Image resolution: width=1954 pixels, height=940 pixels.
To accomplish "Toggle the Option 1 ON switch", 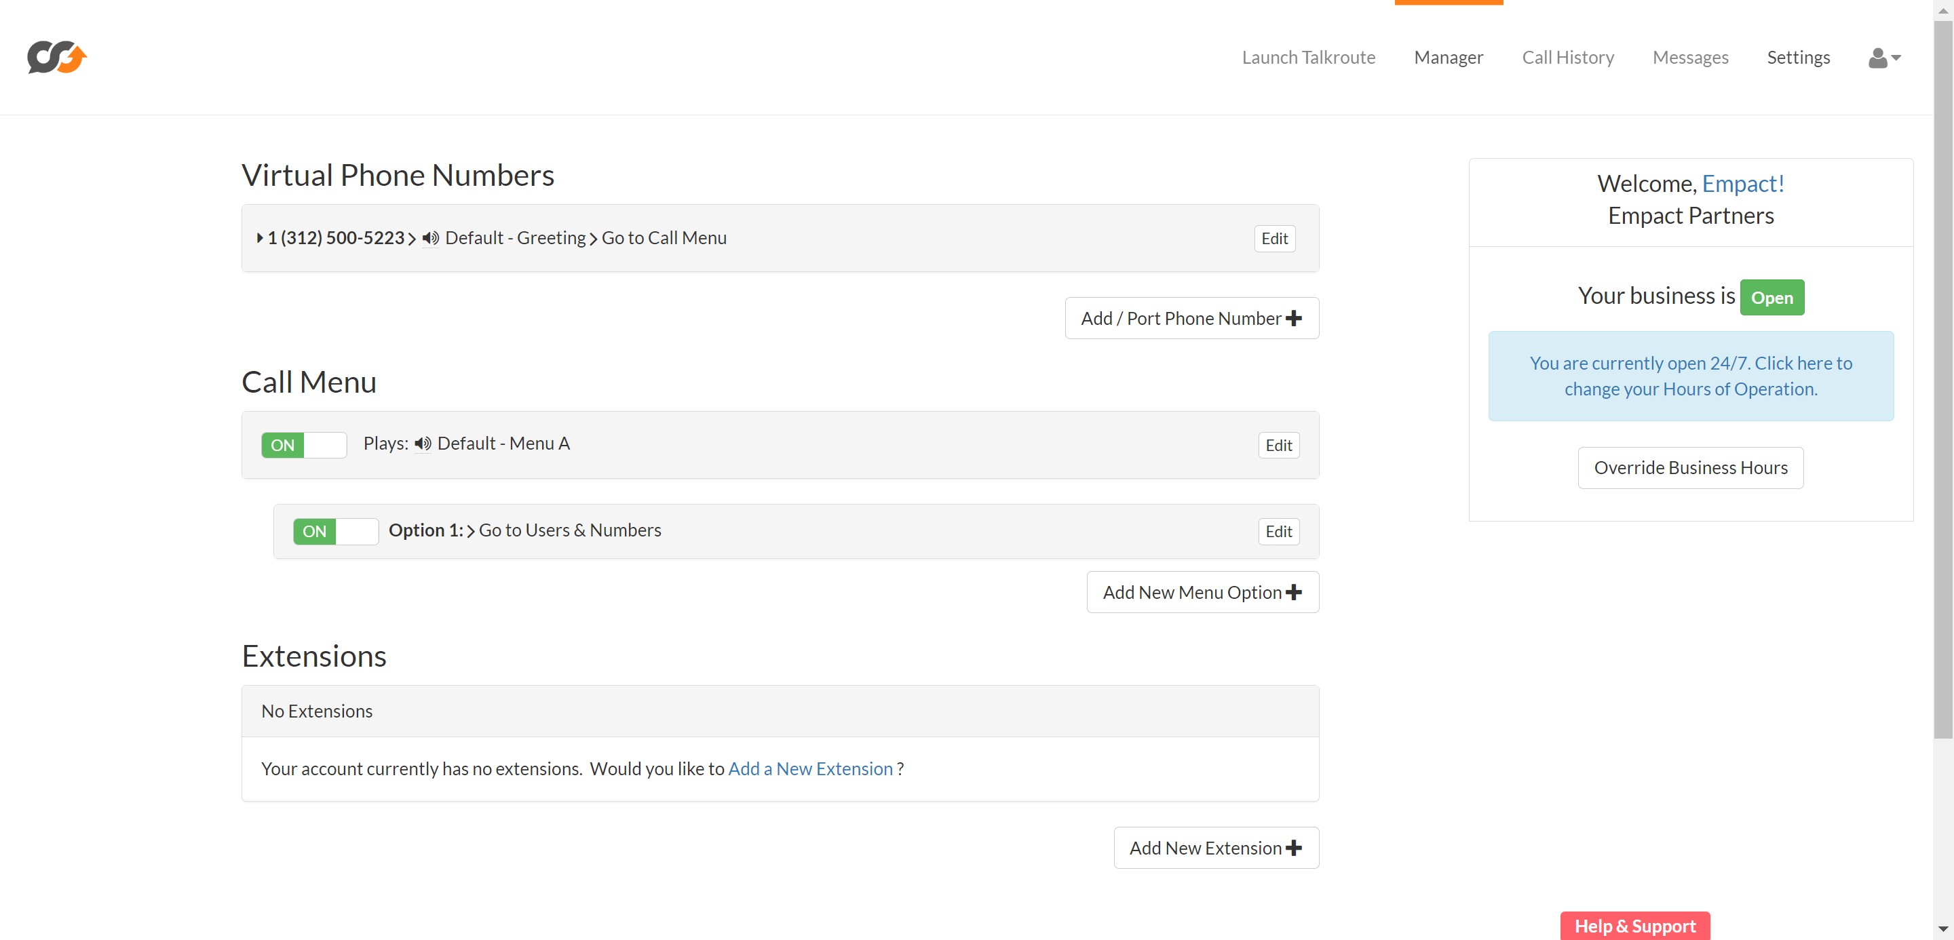I will coord(335,532).
